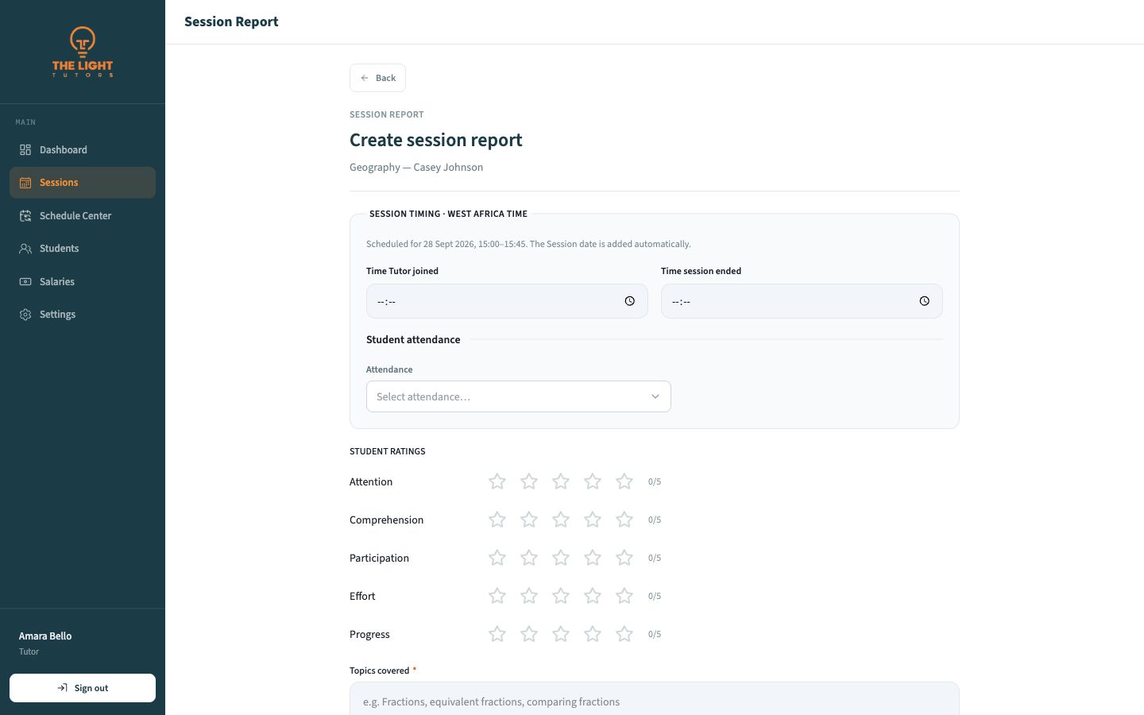Open Schedule Center page
Screen dimensions: 1144x715
click(83, 215)
